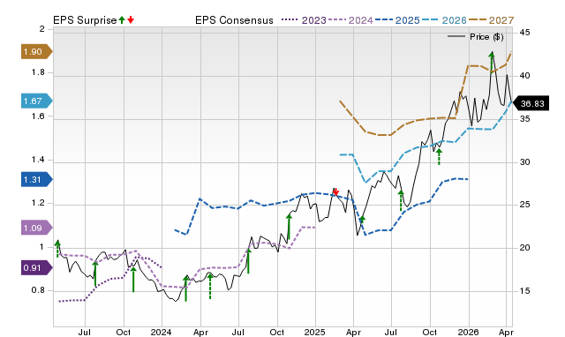Toggle the Price ($) line legend entry

(x=476, y=37)
